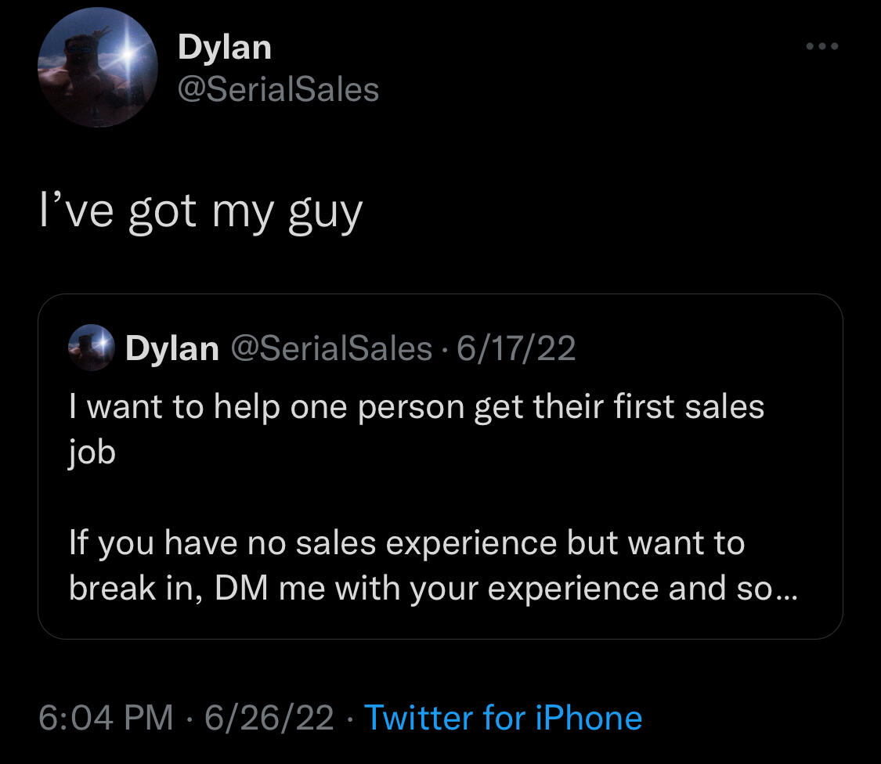Click the small avatar inside quoted tweet

click(x=93, y=348)
